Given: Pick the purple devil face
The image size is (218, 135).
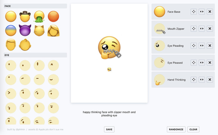Looking at the screenshot, I should (25, 30).
